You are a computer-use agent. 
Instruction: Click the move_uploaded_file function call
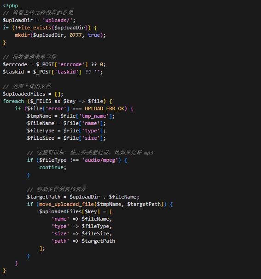coord(66,204)
